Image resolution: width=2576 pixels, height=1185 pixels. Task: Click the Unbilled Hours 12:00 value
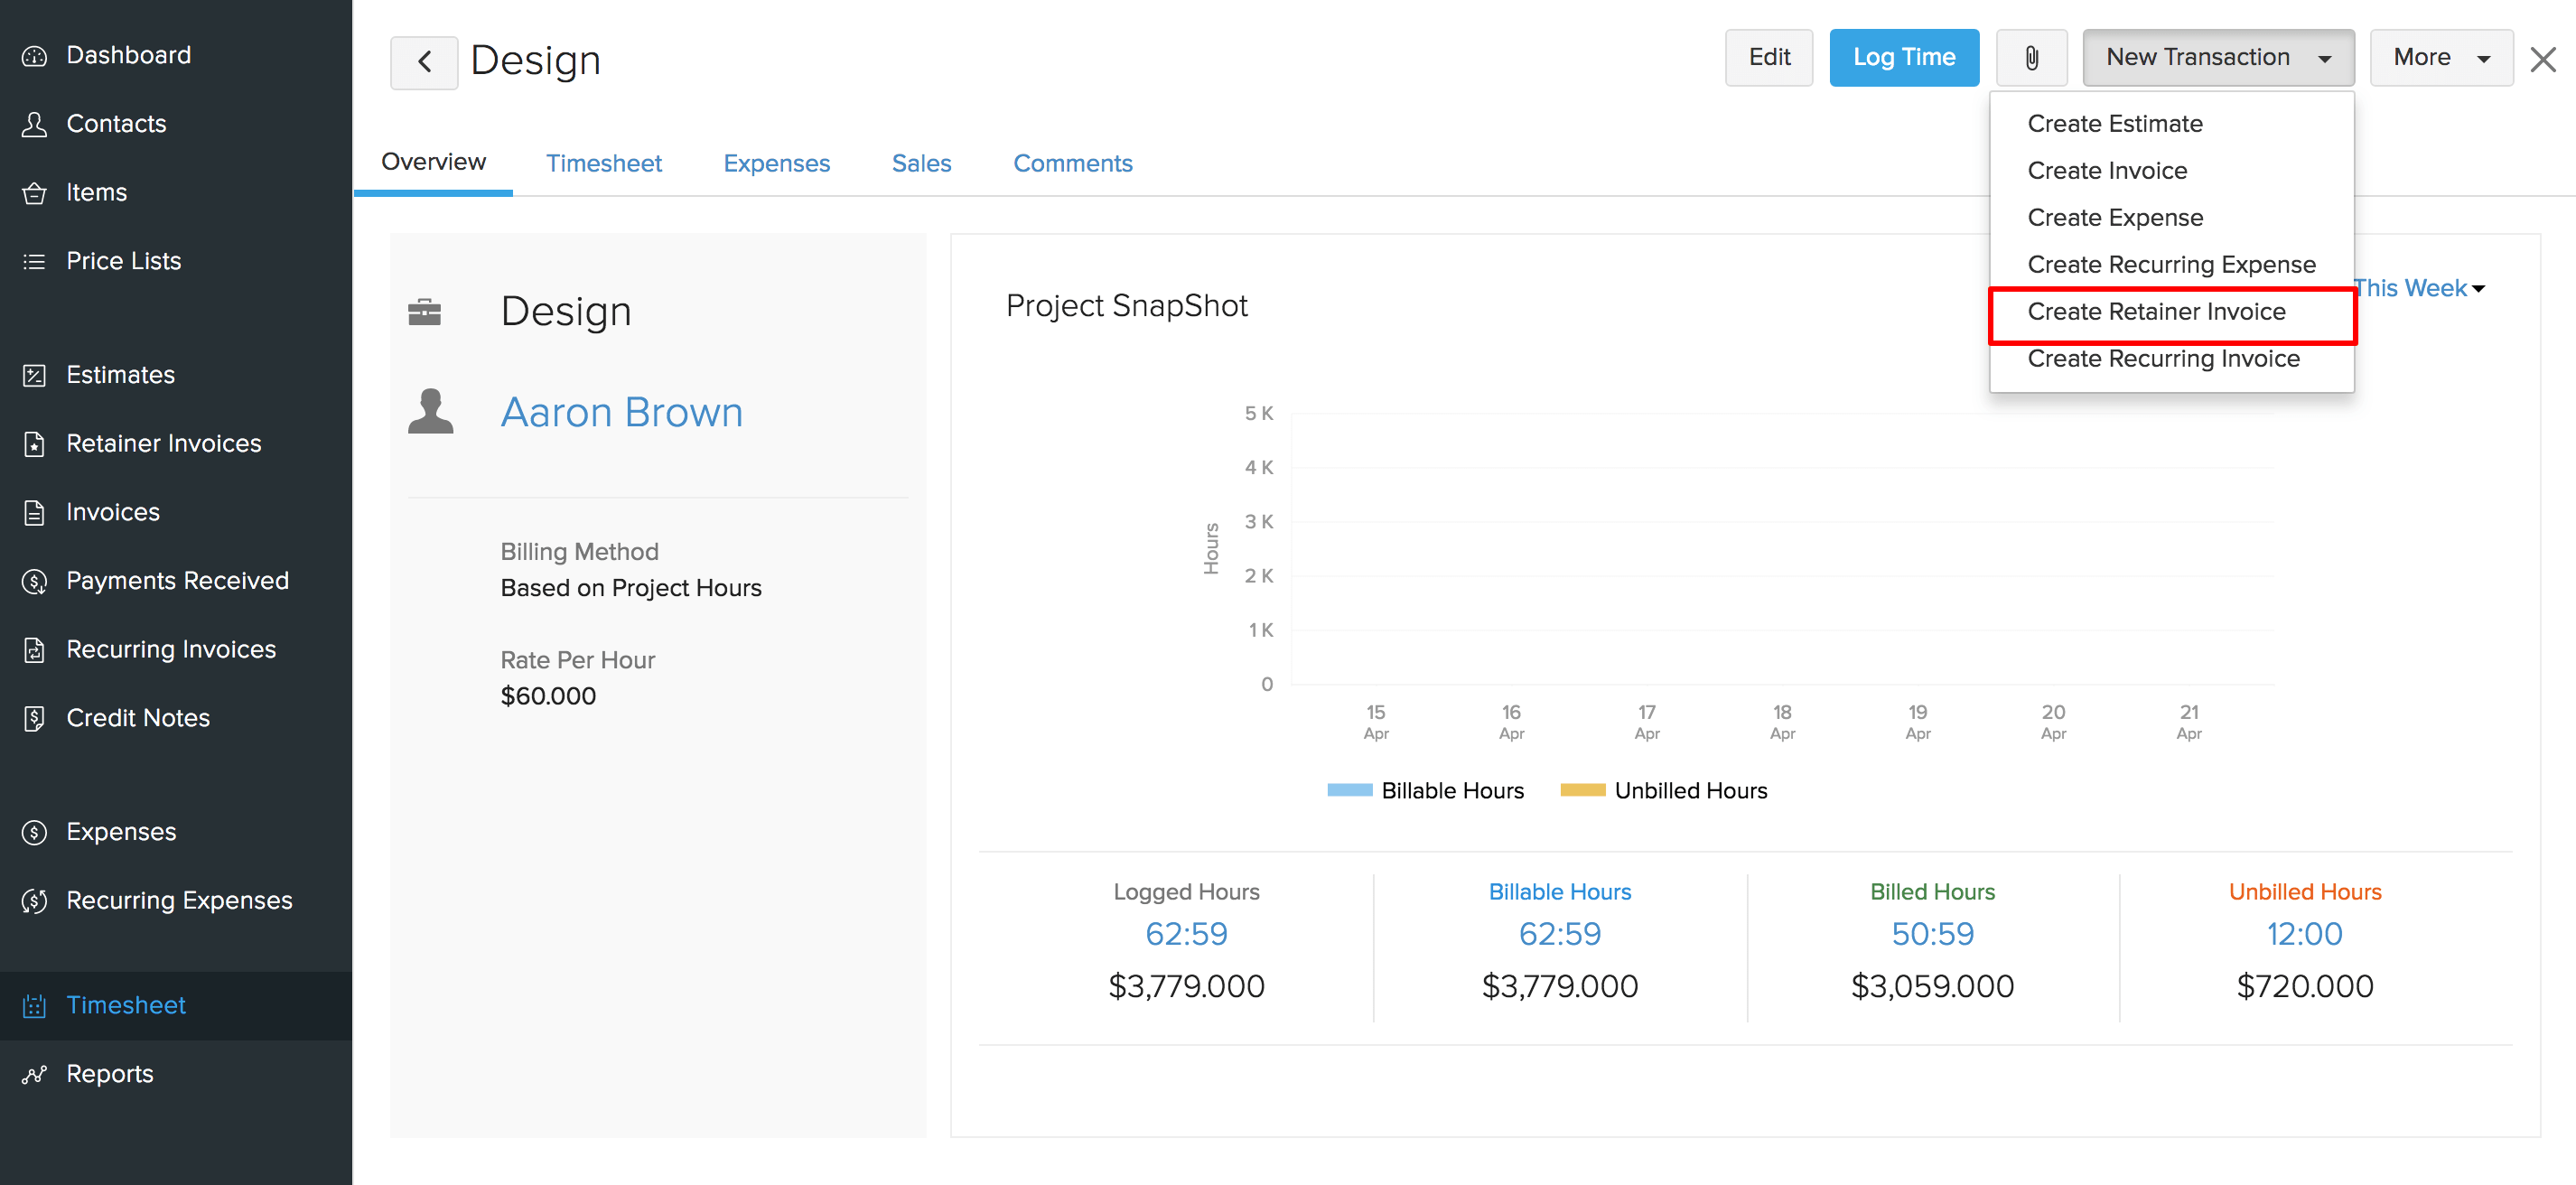pos(2304,933)
